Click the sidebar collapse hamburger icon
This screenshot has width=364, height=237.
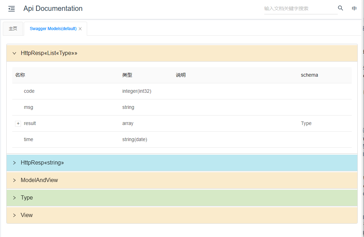[x=12, y=8]
